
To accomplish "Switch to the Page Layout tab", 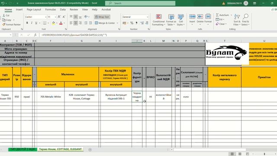I will 34,10.
